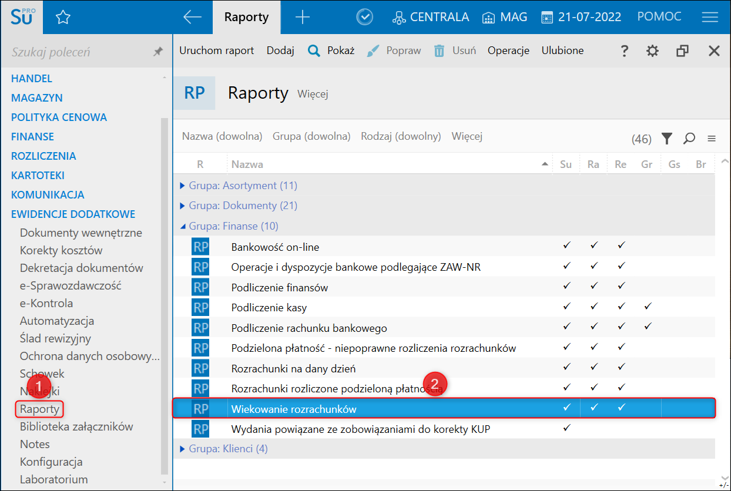Open the MAGAZYN sidebar section
This screenshot has height=491, width=731.
(x=37, y=97)
